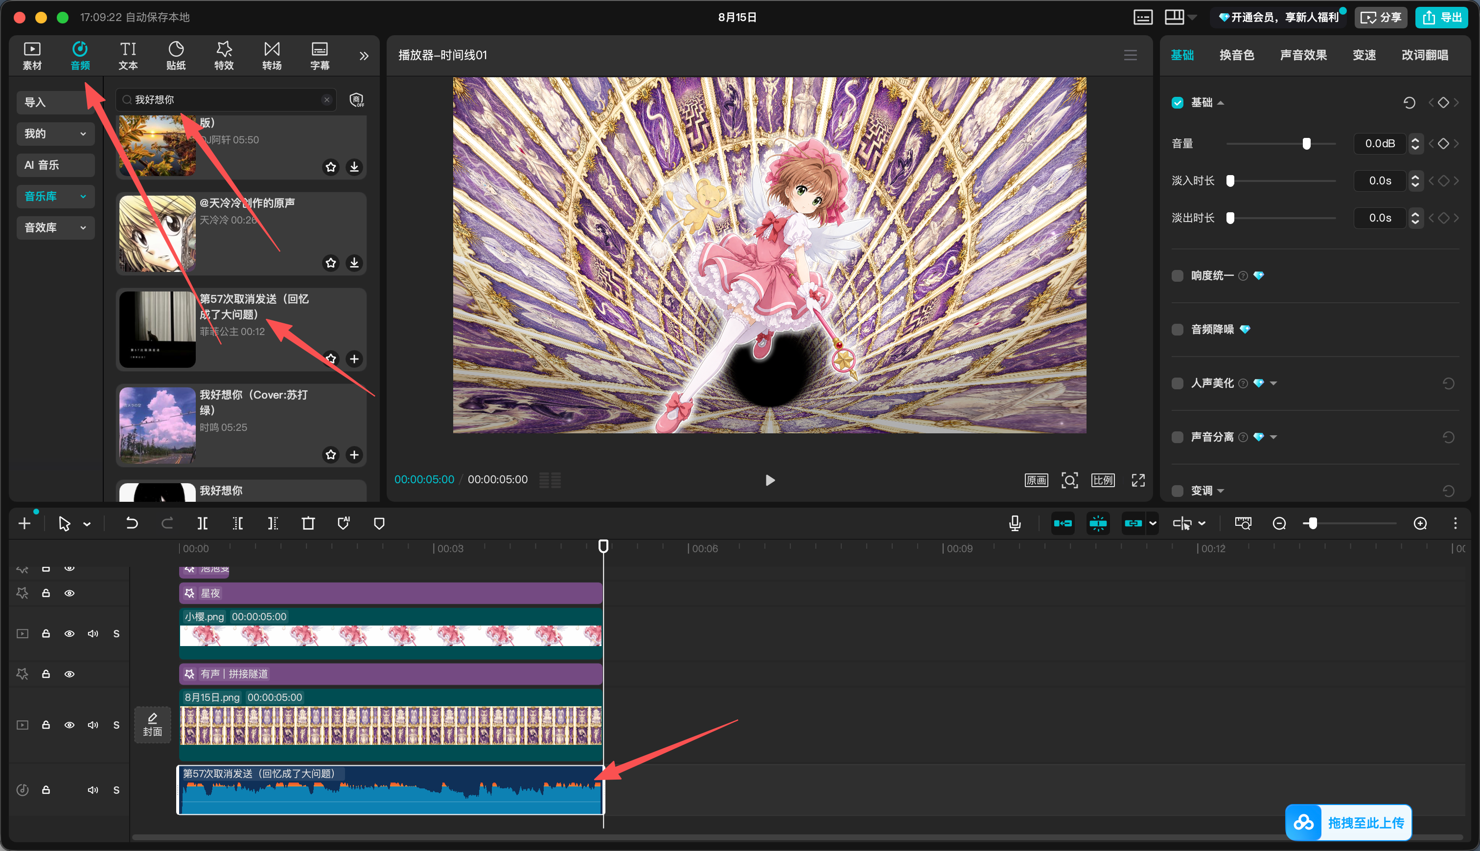
Task: Hide the 小樱.png track
Action: click(x=69, y=633)
